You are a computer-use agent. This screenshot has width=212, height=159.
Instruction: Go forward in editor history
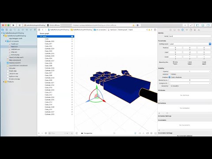point(45,30)
